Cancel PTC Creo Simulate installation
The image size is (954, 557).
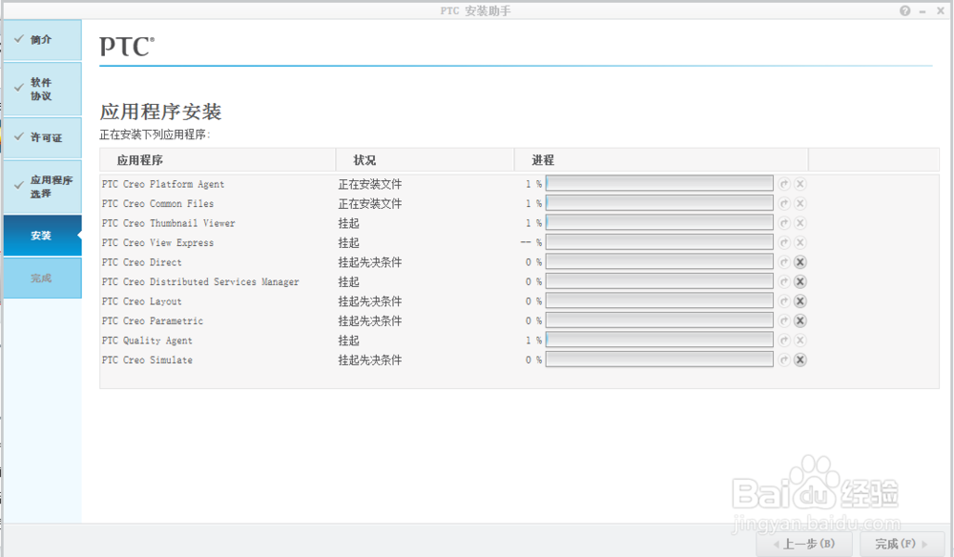click(800, 360)
